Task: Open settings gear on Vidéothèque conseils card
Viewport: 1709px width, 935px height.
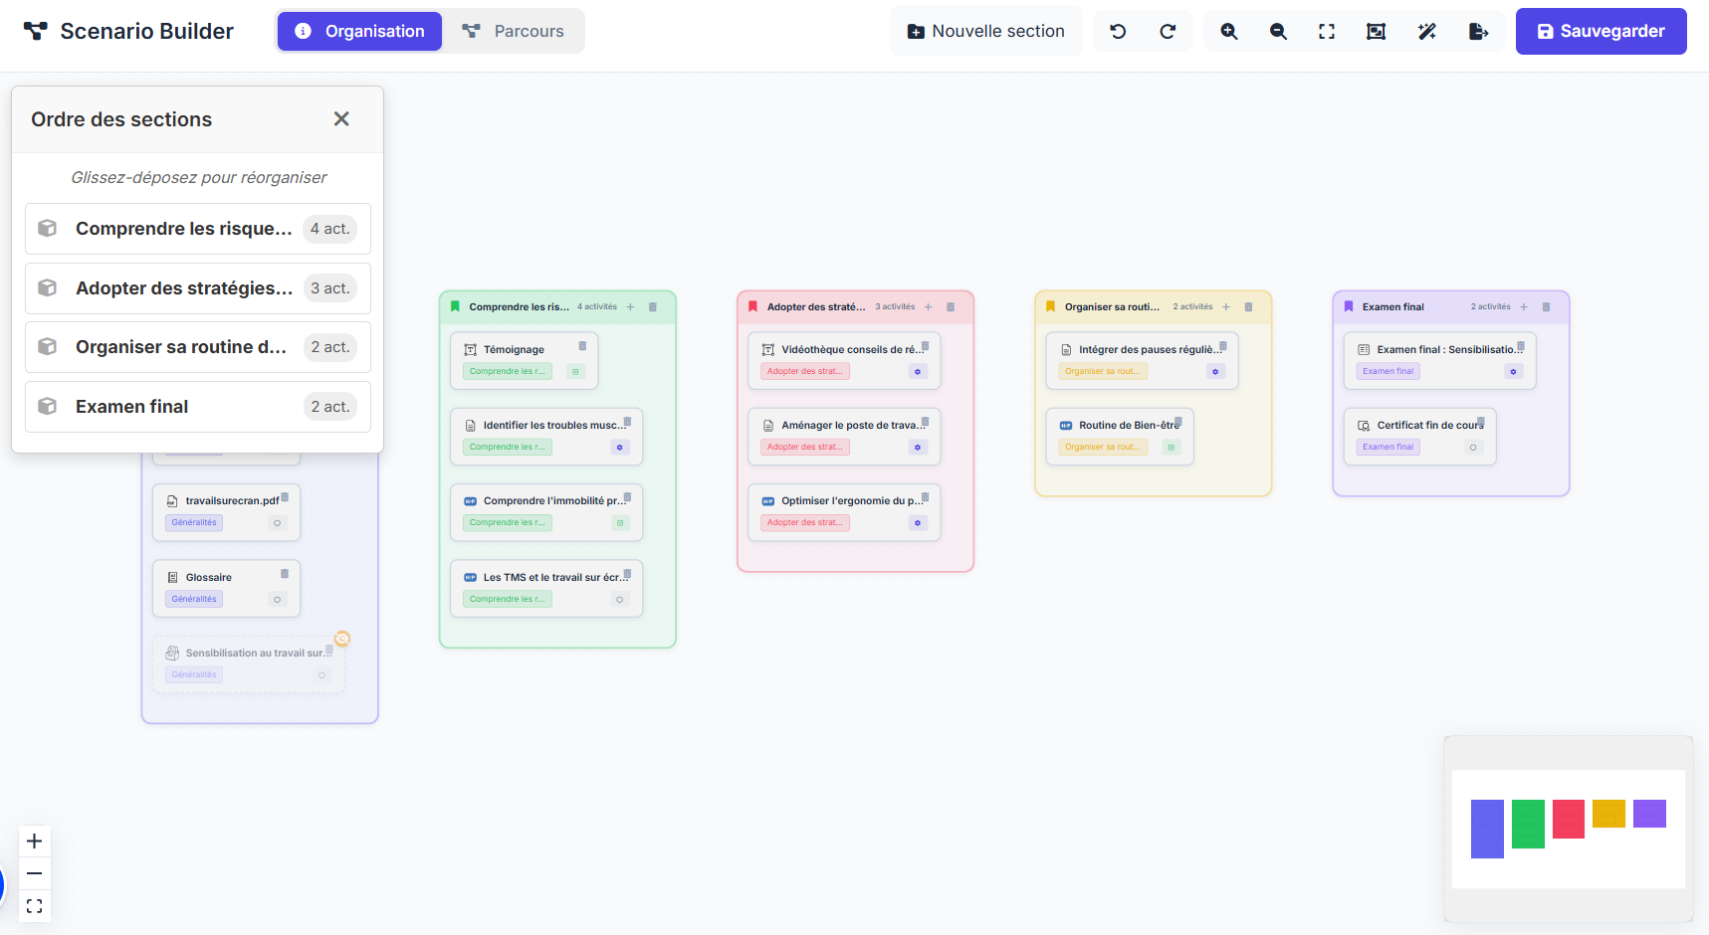Action: point(918,371)
